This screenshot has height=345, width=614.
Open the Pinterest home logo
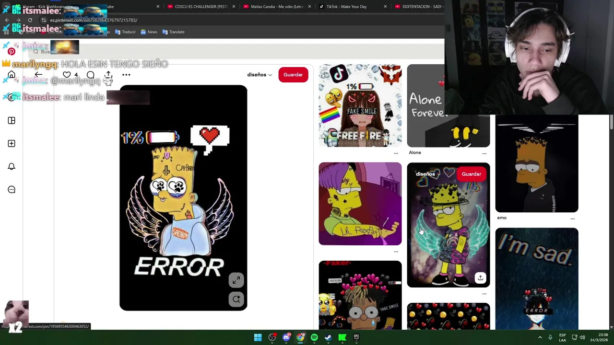tap(12, 51)
